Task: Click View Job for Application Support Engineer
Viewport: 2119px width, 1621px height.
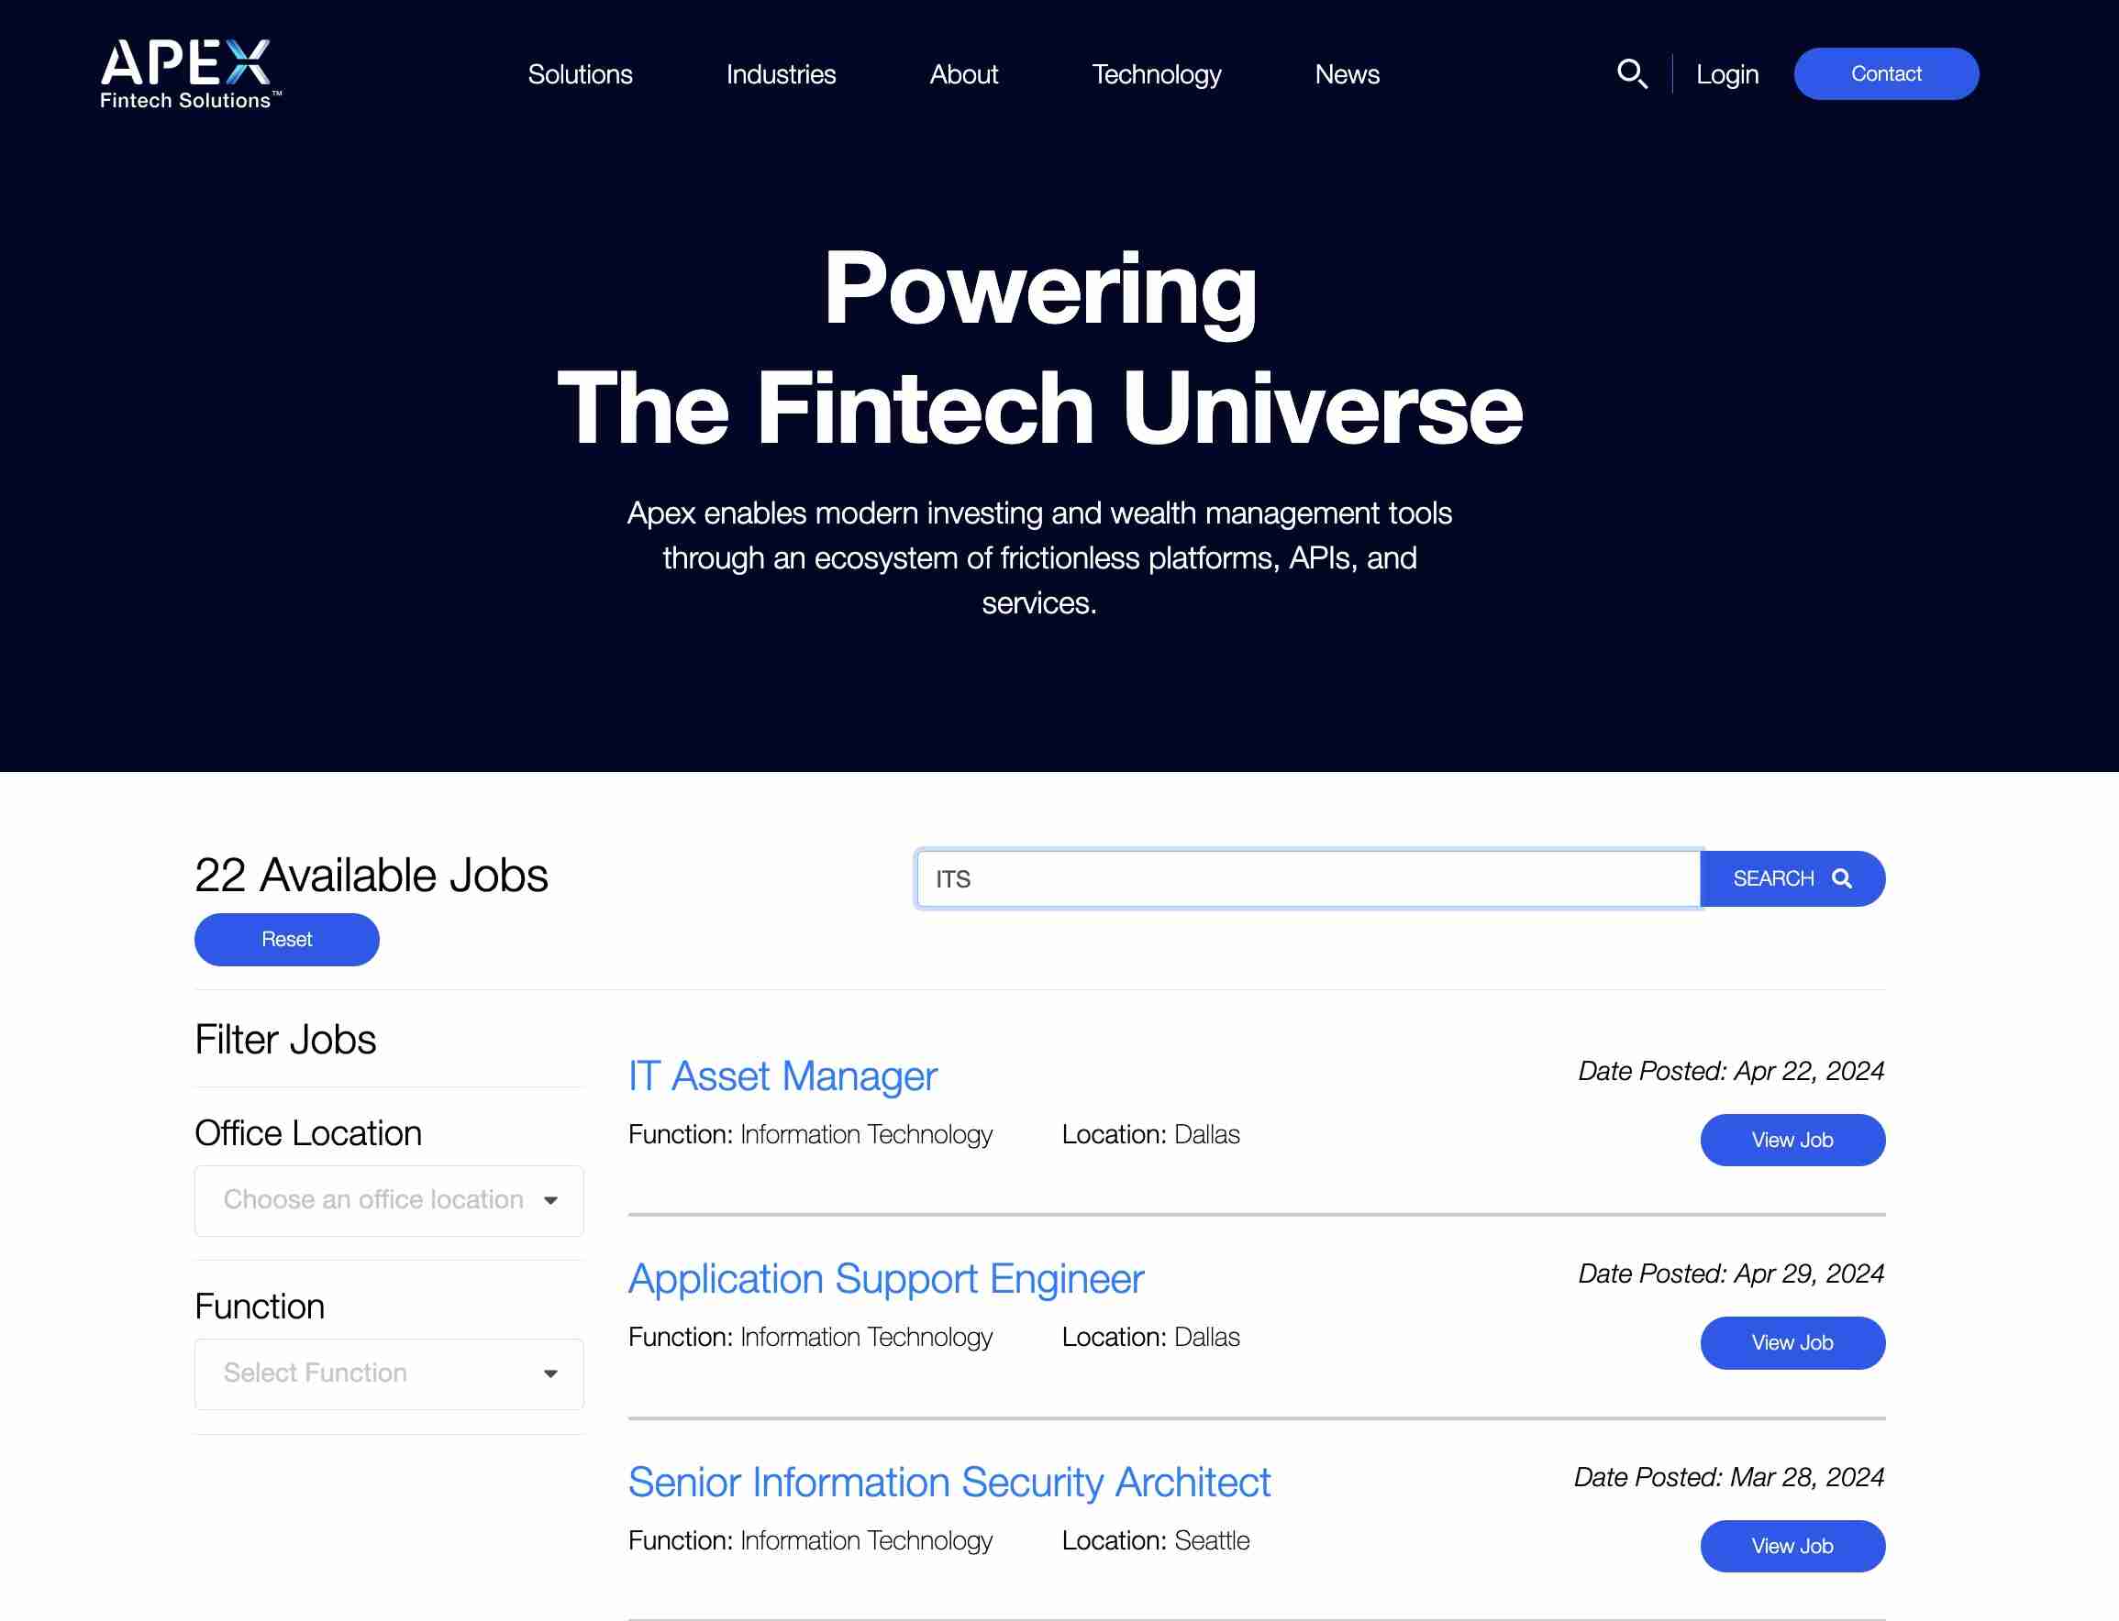Action: [x=1792, y=1341]
